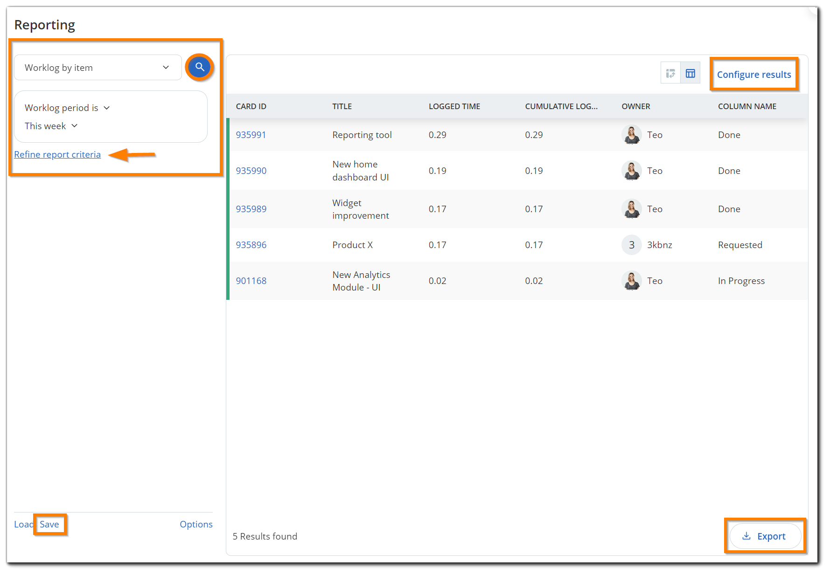Sort results by the LOGGED TIME column
Viewport: 830px width, 575px height.
(454, 106)
